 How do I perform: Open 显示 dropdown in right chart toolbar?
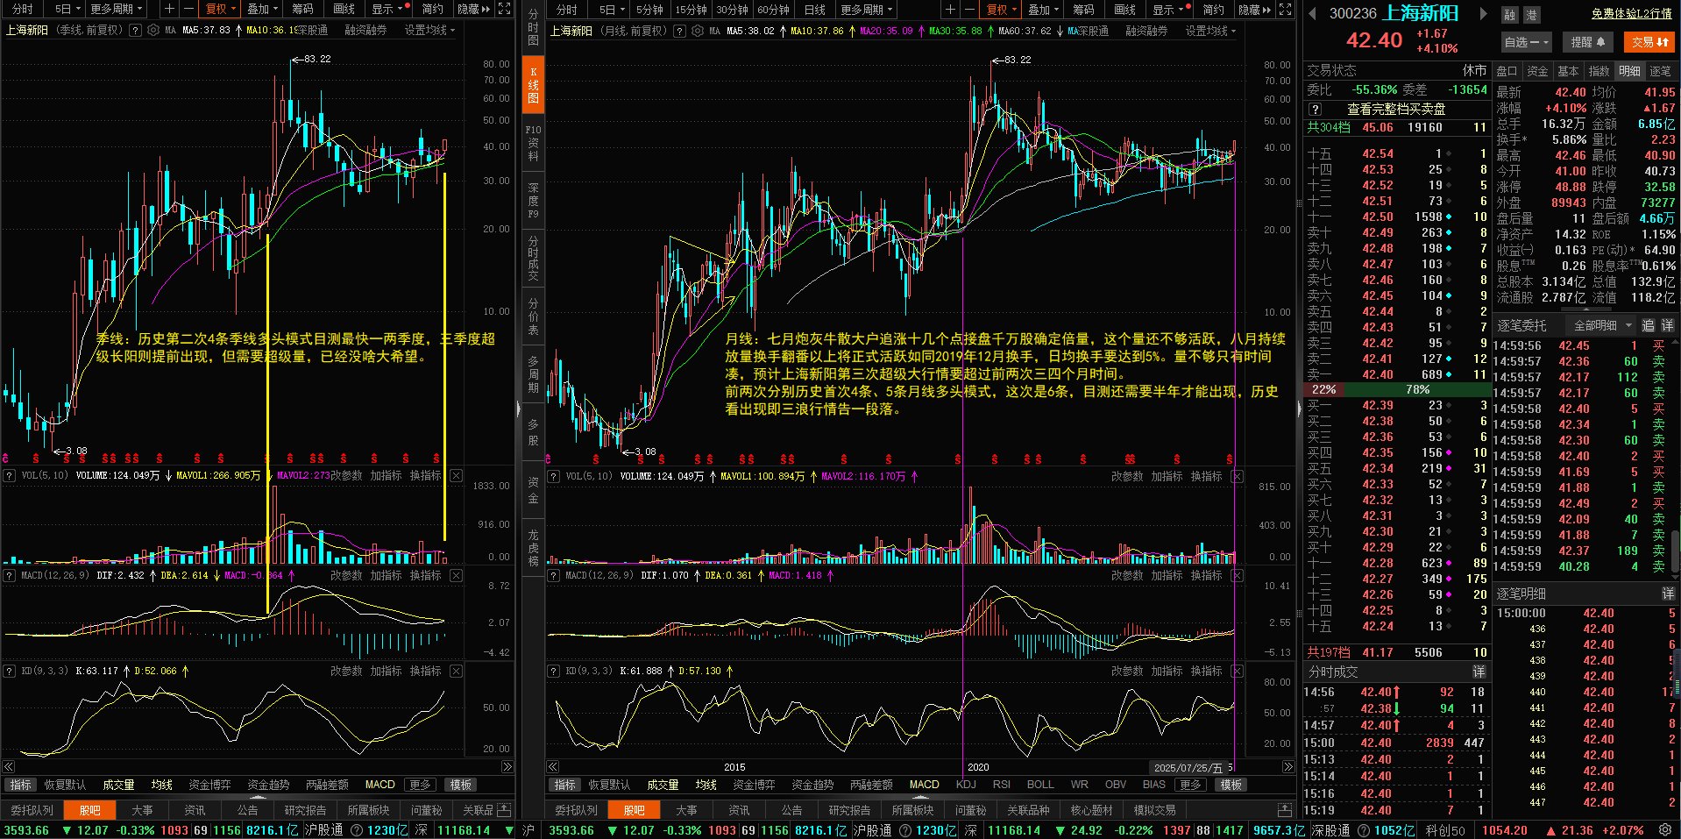click(x=1171, y=9)
